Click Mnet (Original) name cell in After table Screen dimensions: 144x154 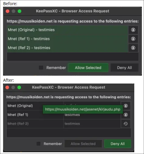(x=35, y=106)
